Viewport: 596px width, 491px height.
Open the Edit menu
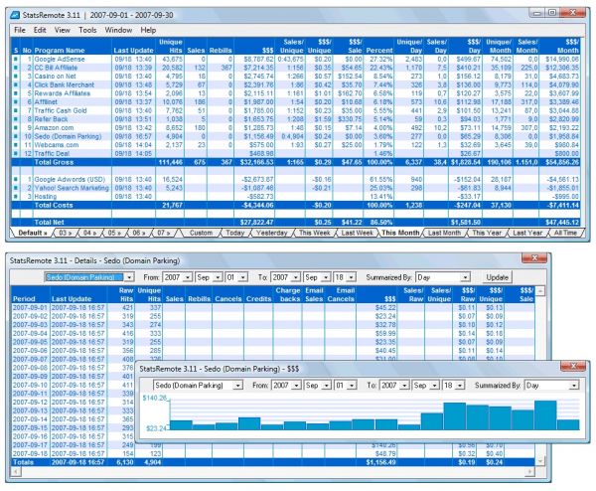coord(40,30)
